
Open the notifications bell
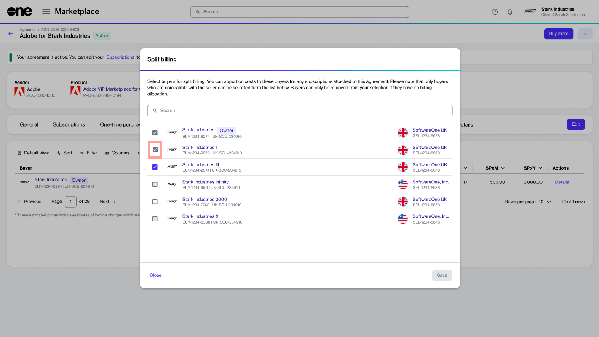(510, 12)
